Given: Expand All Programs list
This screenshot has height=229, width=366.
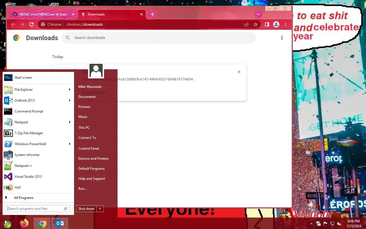Looking at the screenshot, I should pyautogui.click(x=38, y=198).
